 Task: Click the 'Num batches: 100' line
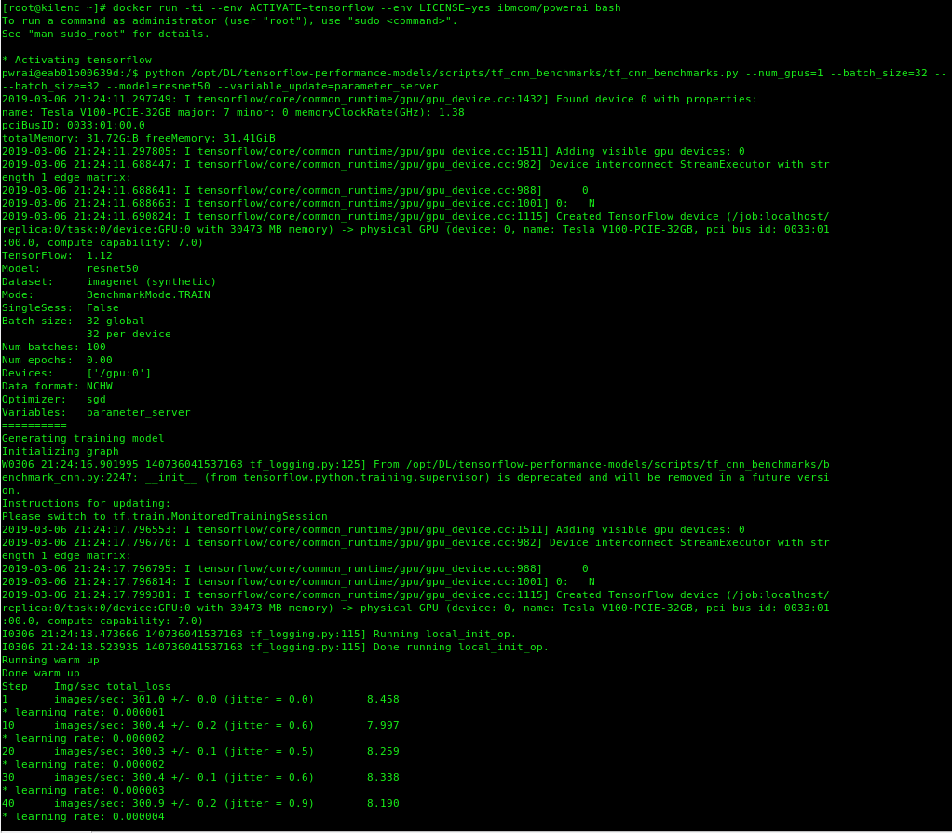[54, 348]
